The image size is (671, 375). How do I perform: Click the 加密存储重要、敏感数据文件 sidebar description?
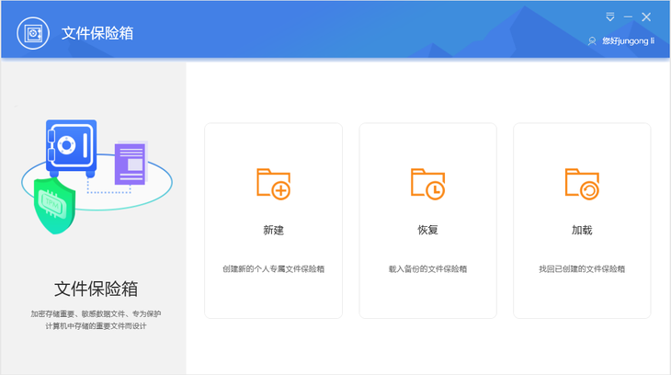(96, 320)
